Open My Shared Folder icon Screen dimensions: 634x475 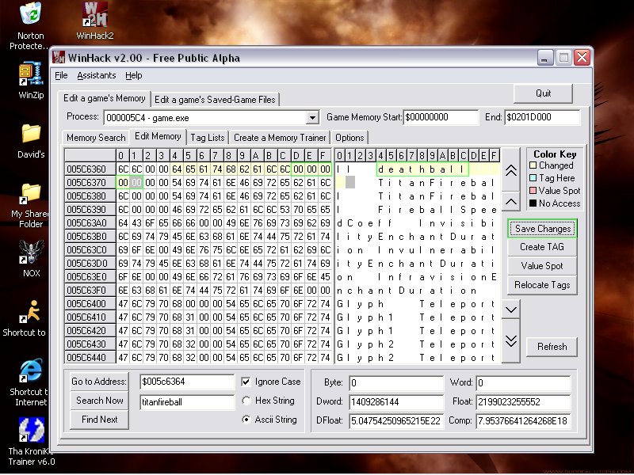[30, 205]
